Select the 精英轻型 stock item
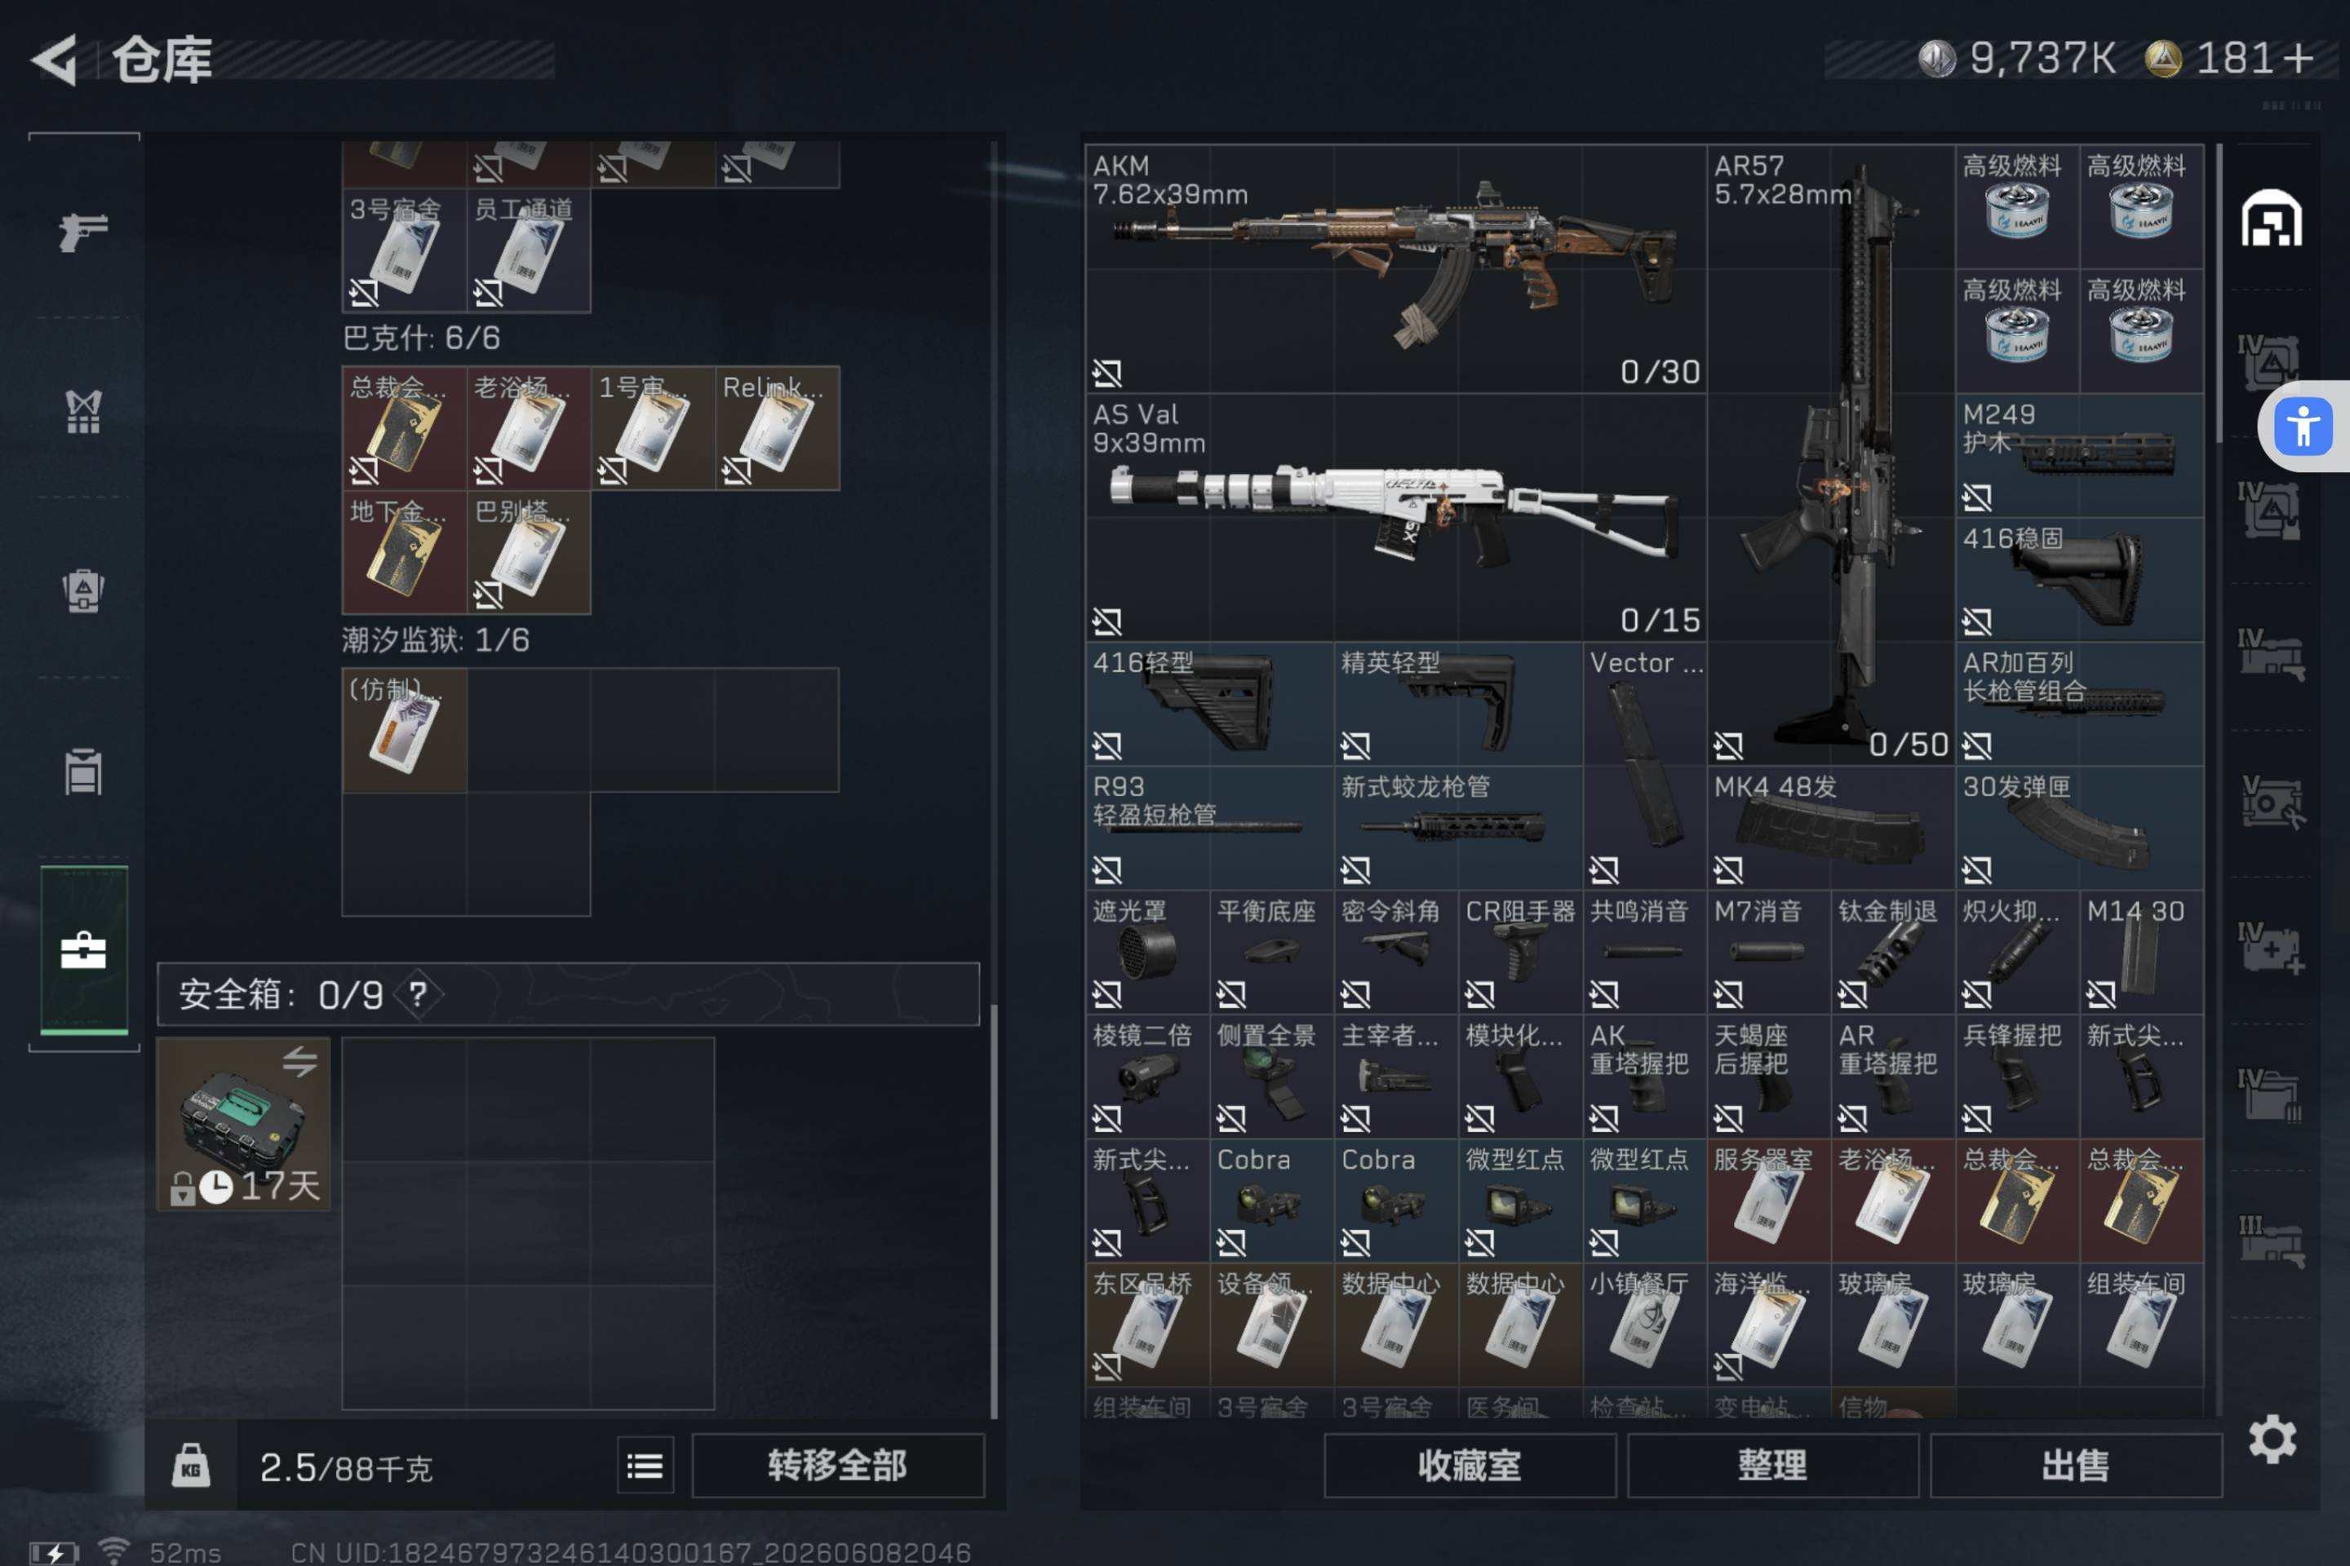The height and width of the screenshot is (1566, 2350). click(x=1458, y=704)
